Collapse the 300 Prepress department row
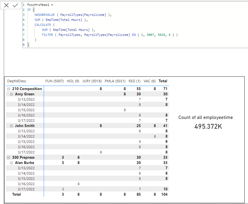The height and width of the screenshot is (204, 248). point(9,158)
